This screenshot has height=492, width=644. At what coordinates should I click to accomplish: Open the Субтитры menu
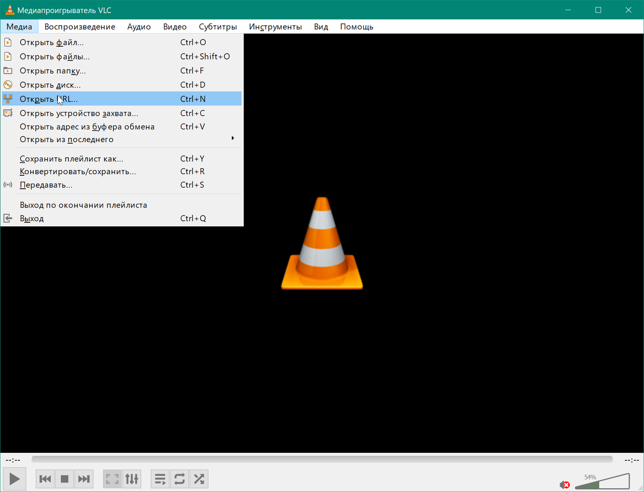pyautogui.click(x=218, y=27)
